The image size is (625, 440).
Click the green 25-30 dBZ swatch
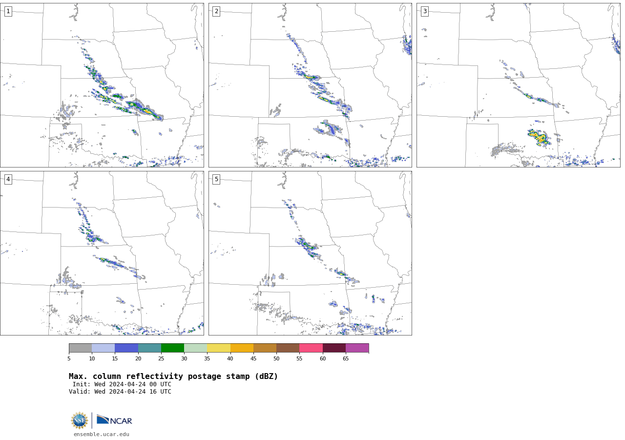(172, 348)
